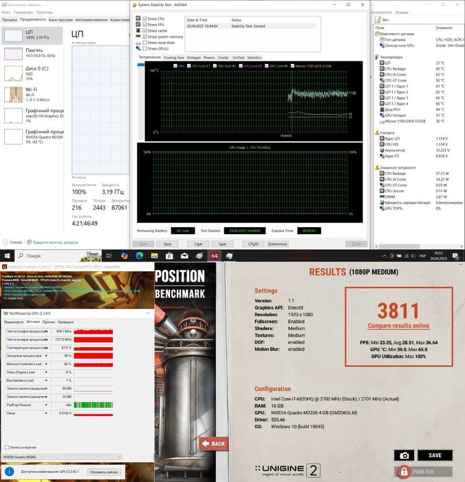This screenshot has width=465, height=482.
Task: Open NVIDIA Quadro M2200 GPU selector in GPU-Z
Action: [62, 457]
